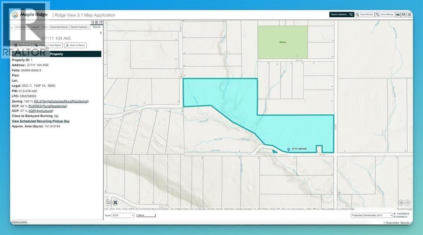Open the Projected Coordinates dropdown
The image size is (423, 235).
click(x=372, y=215)
